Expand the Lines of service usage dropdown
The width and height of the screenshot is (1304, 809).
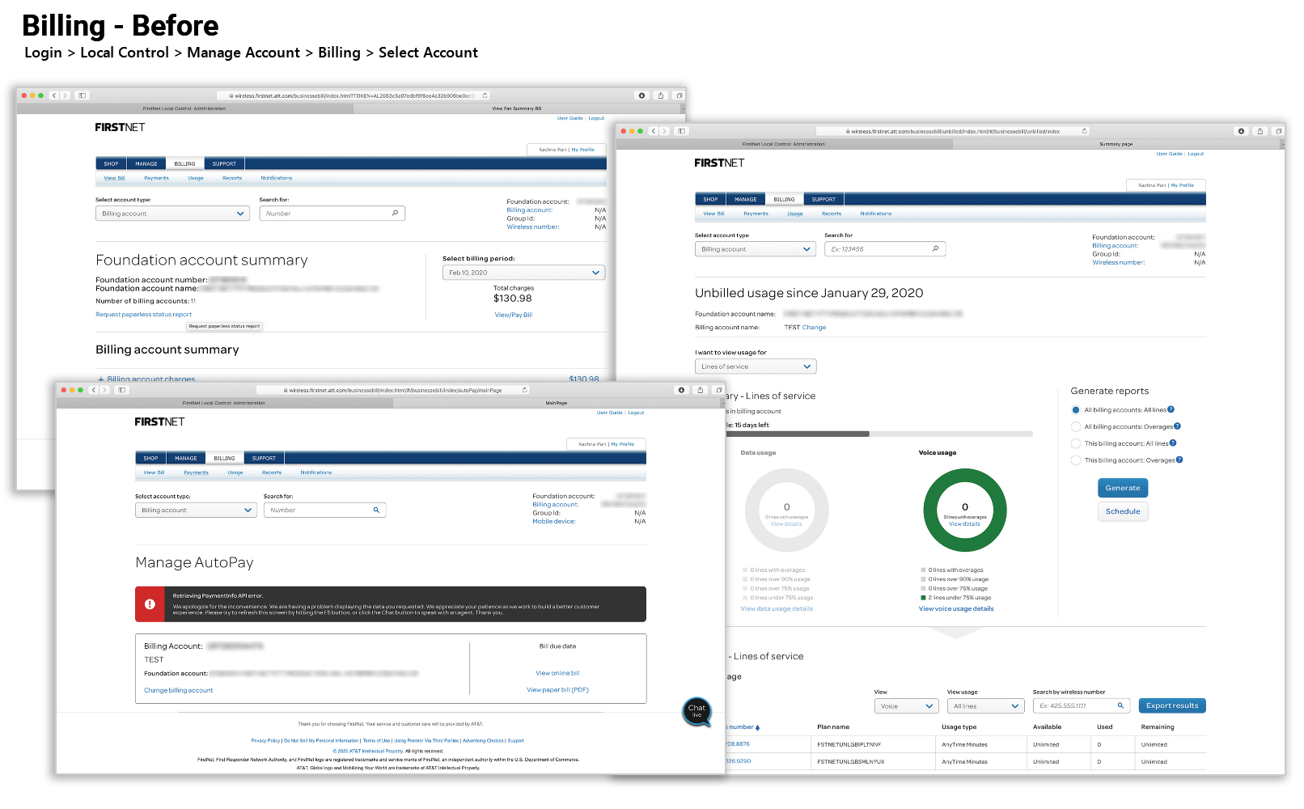[x=755, y=366]
